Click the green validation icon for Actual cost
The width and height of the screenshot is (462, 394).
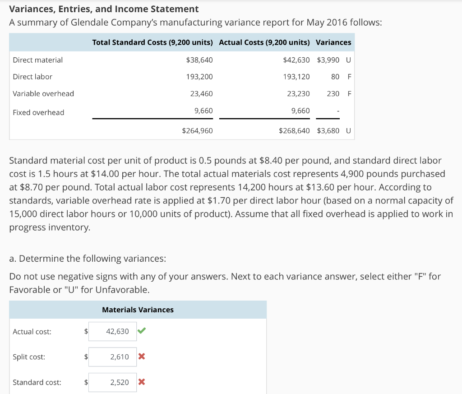point(142,331)
